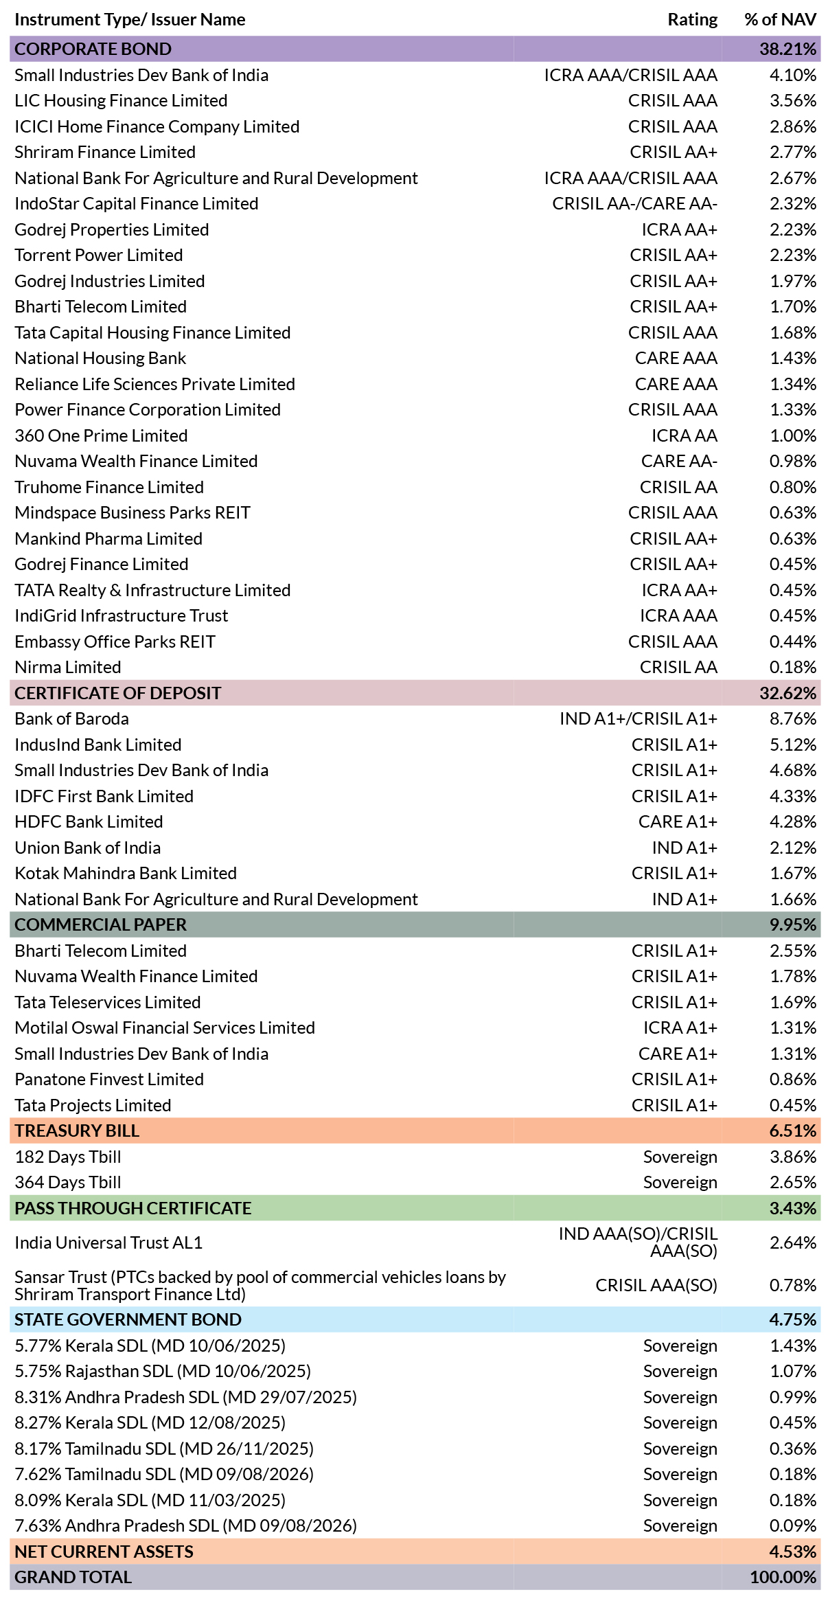Screen dimensions: 828x1601
Task: Select the COMMERCIAL PAPER section header
Action: [415, 924]
